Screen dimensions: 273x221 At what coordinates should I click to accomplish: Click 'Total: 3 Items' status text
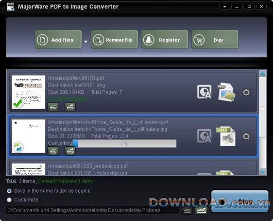click(x=21, y=181)
